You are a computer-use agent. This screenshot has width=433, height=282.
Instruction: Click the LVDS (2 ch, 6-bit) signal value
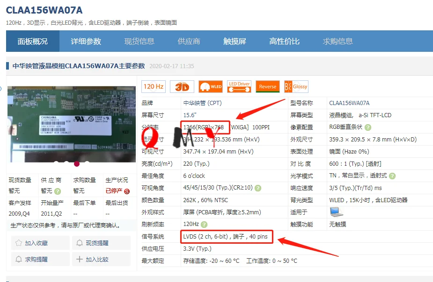pos(225,237)
